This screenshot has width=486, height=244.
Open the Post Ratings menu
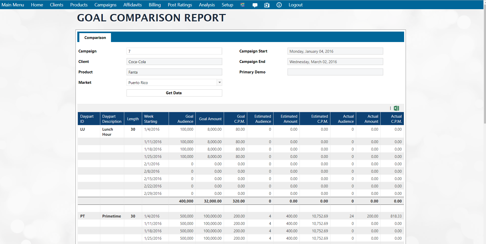click(x=180, y=5)
